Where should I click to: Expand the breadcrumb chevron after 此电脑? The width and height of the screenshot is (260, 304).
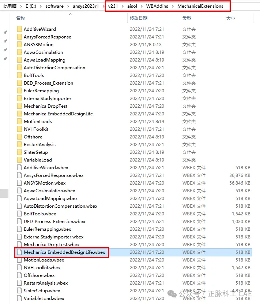pos(21,6)
